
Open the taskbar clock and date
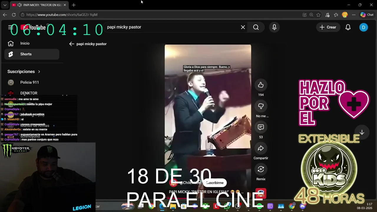[365, 206]
